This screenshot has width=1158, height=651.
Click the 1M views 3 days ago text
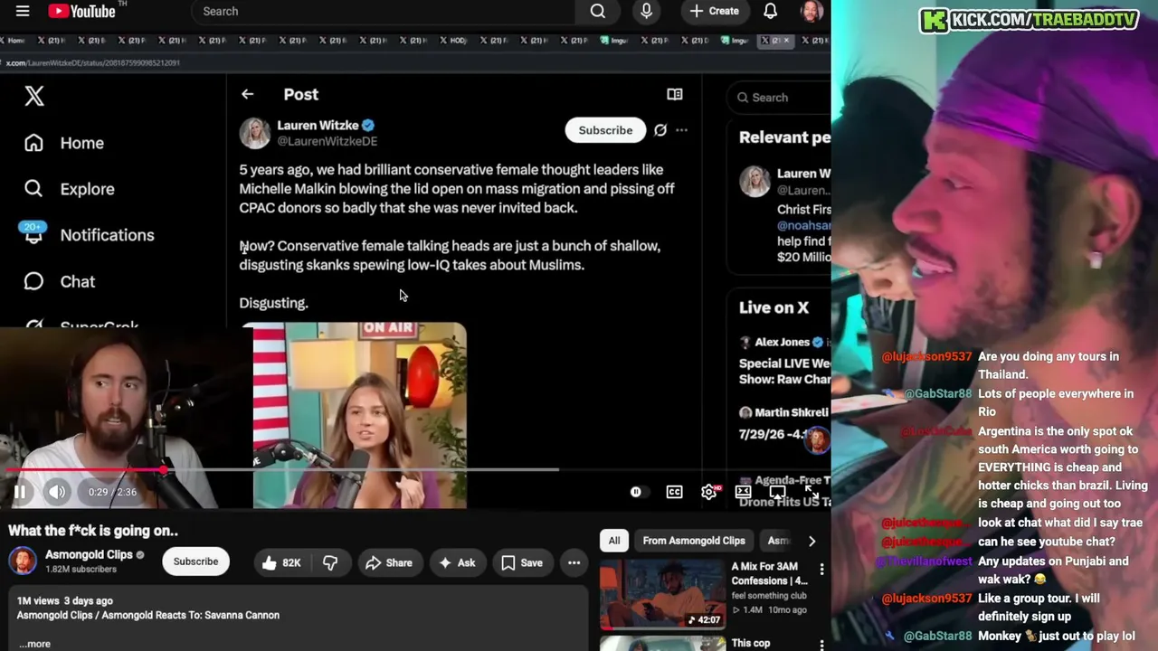(65, 600)
